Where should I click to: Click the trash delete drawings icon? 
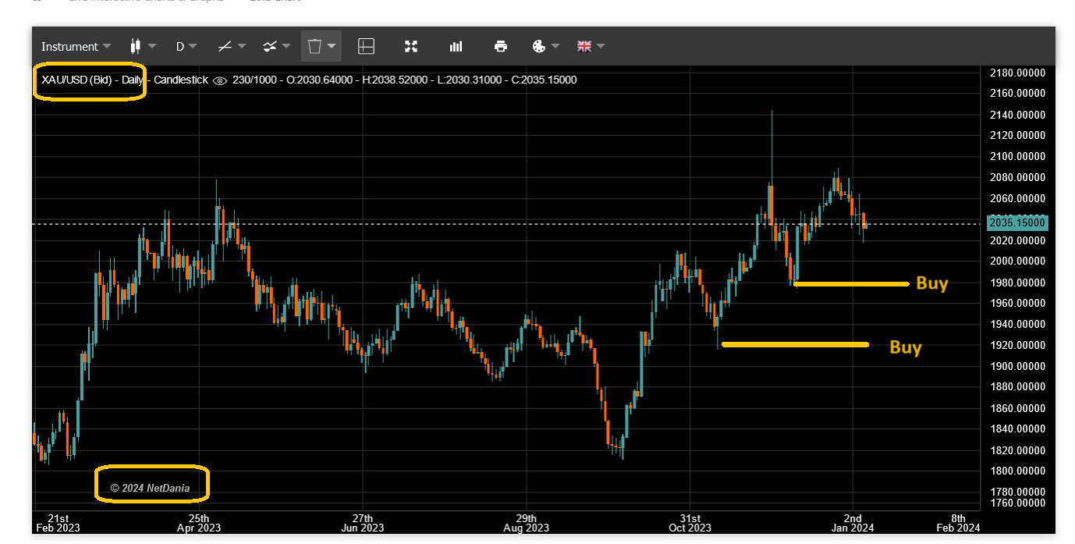(314, 47)
